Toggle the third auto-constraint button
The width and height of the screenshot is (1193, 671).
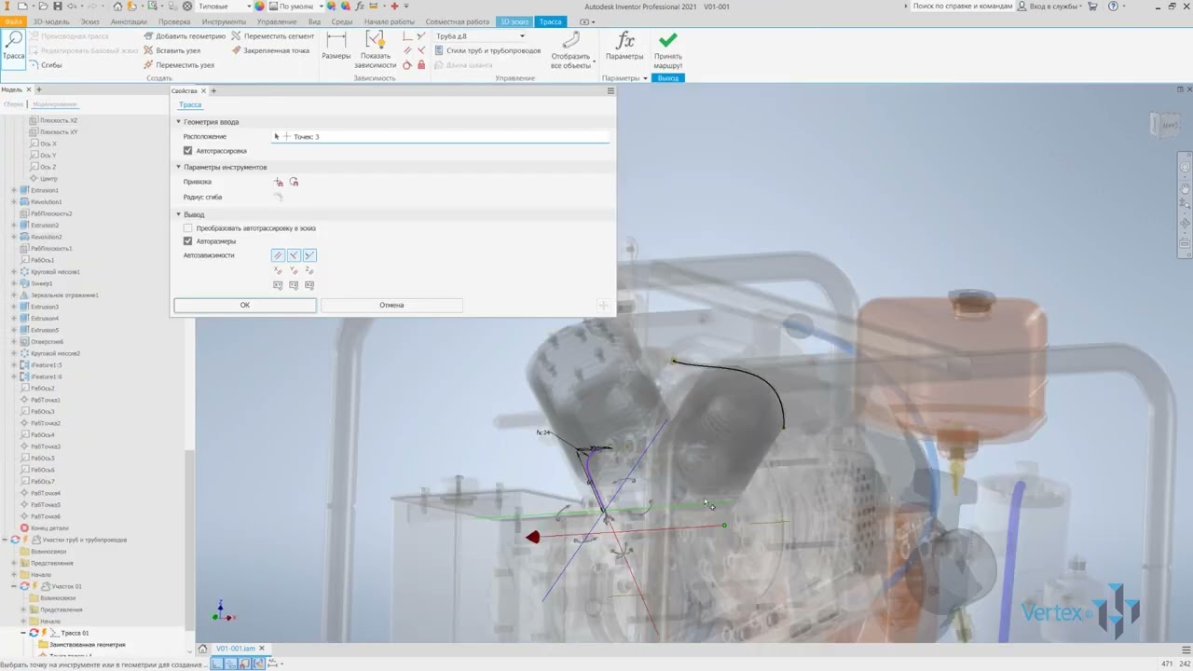[x=309, y=255]
